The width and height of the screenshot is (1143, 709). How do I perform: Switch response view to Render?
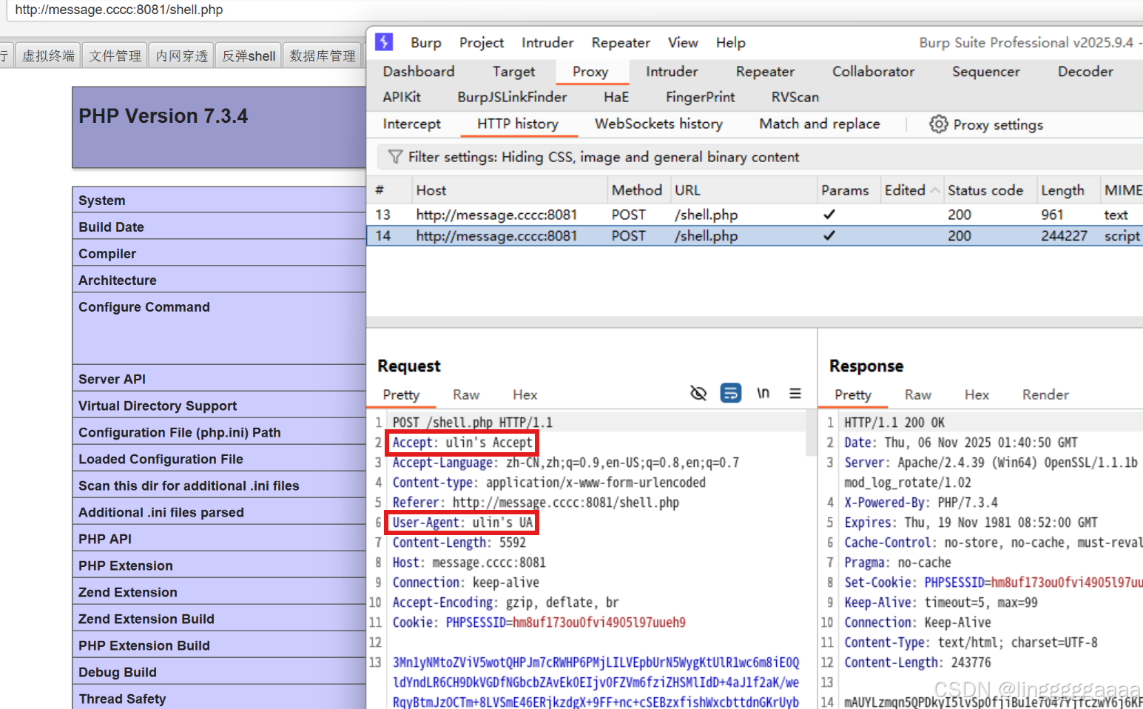click(x=1045, y=394)
